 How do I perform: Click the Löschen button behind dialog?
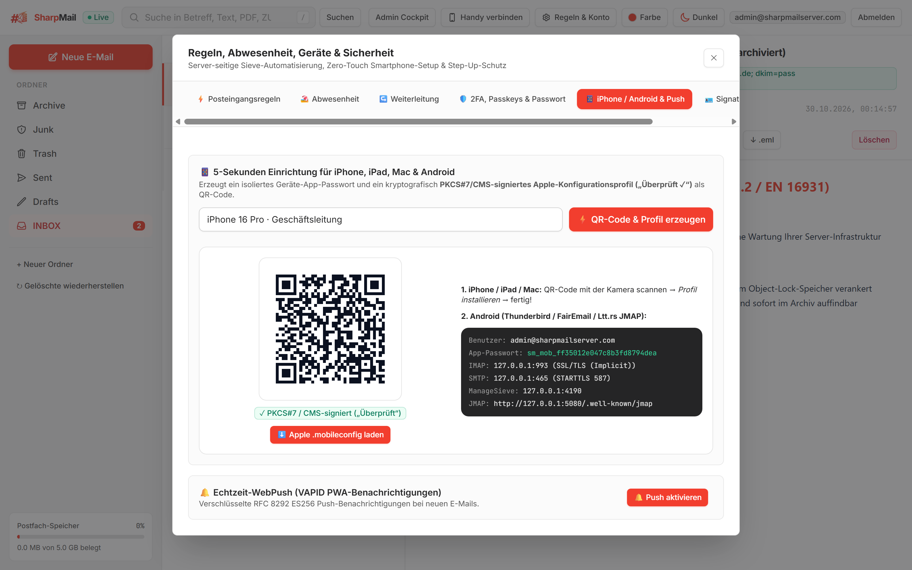[874, 140]
